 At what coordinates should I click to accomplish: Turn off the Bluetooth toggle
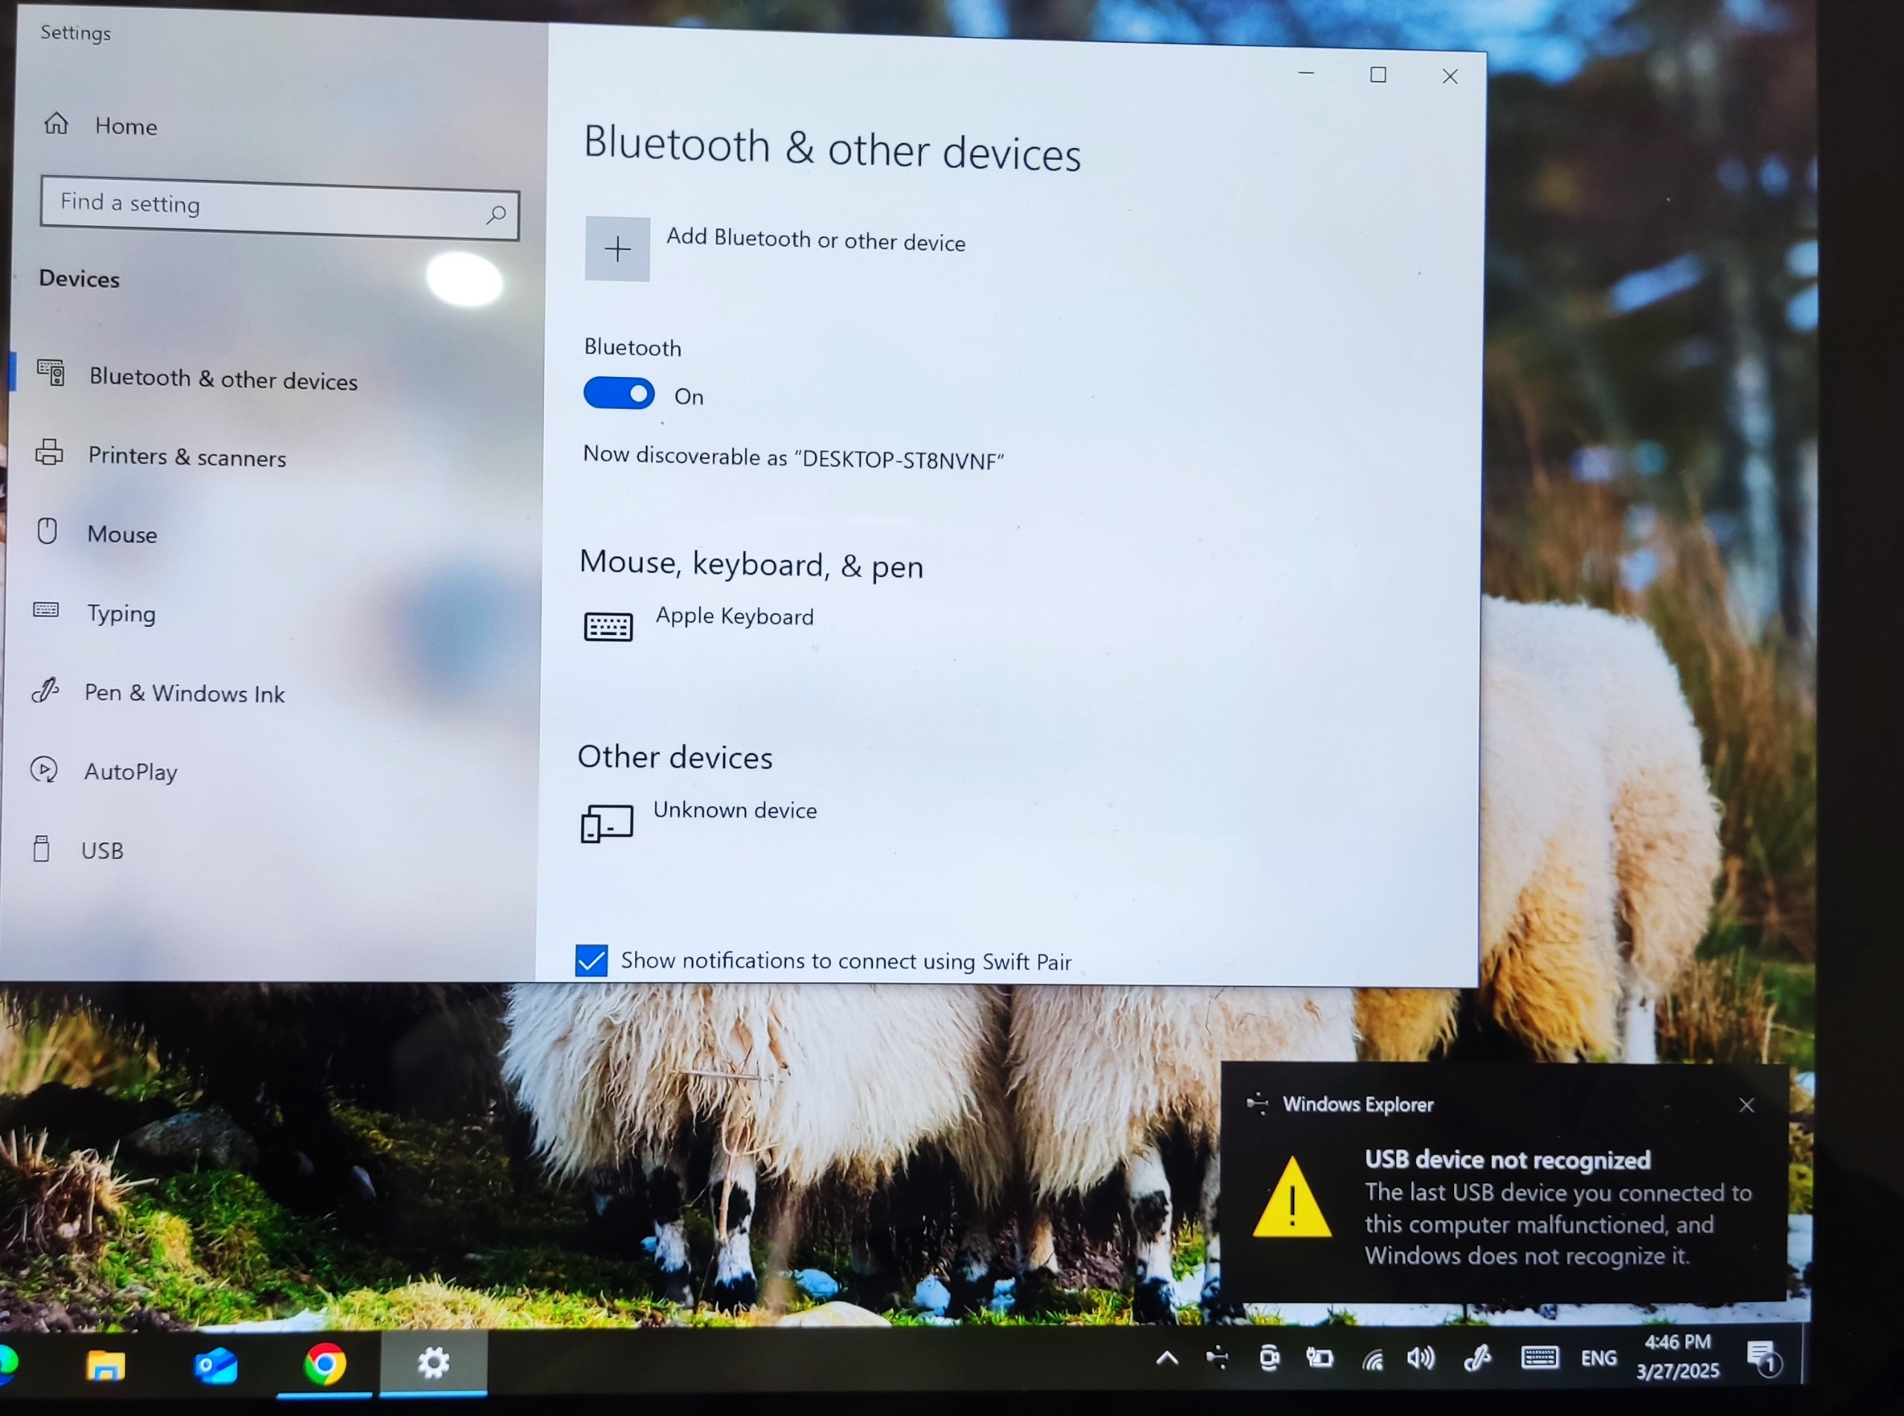(619, 393)
